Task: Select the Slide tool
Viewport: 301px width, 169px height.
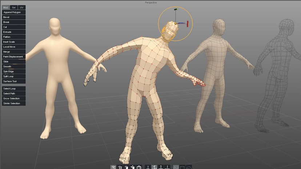Action: [x=13, y=62]
